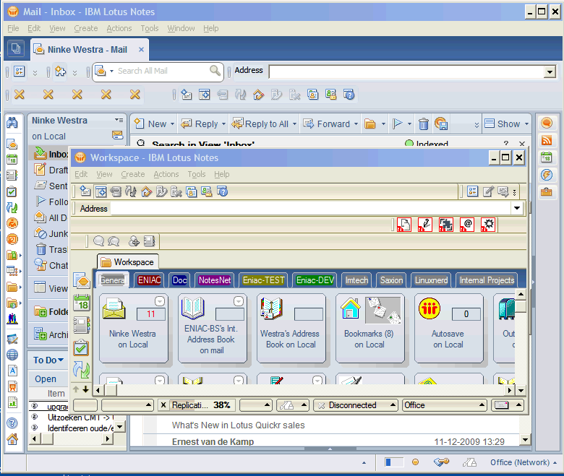
Task: Open the ENIAC-BS's Int. Address Book tile
Action: coord(212,328)
